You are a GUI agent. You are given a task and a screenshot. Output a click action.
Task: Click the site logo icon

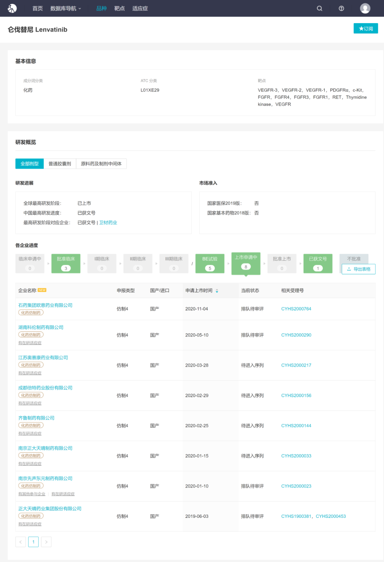12,8
